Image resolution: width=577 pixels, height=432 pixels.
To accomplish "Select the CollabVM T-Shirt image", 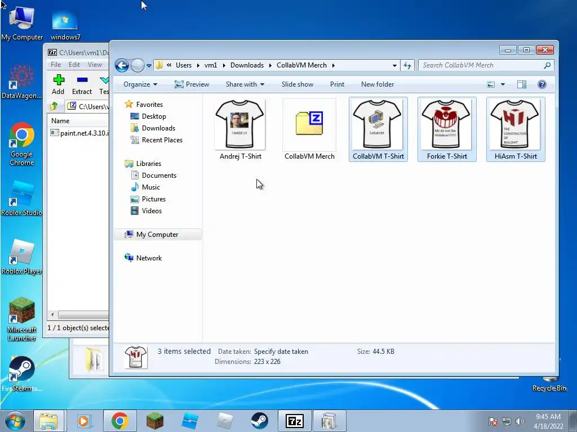I will click(x=378, y=129).
